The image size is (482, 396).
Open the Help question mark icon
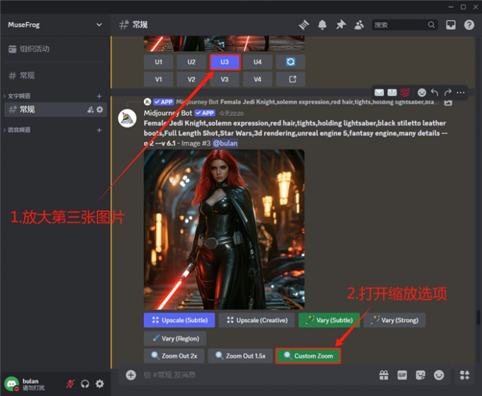(x=469, y=25)
